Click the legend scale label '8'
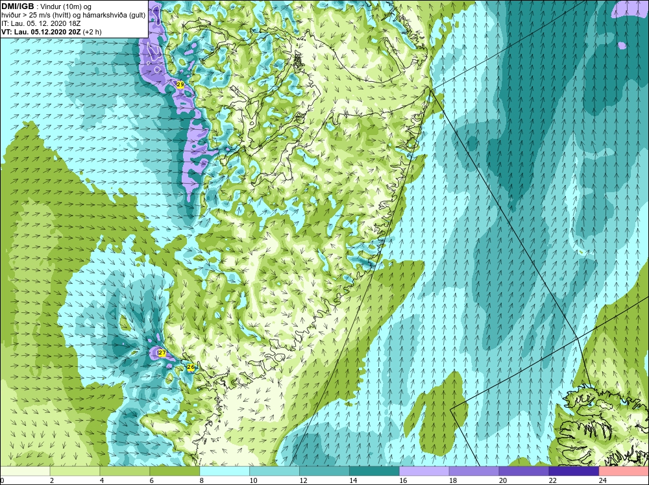649x485 pixels. (x=202, y=480)
